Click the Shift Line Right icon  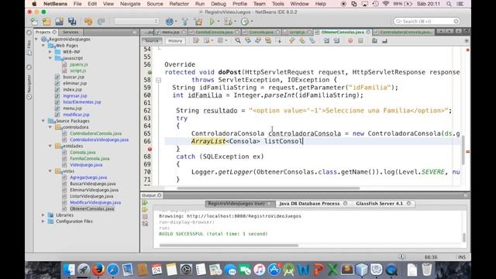point(336,40)
